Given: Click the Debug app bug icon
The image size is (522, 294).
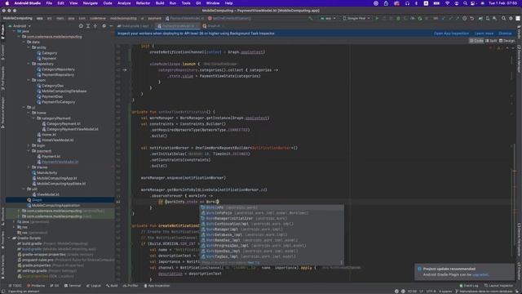Looking at the screenshot, I should click(x=398, y=18).
